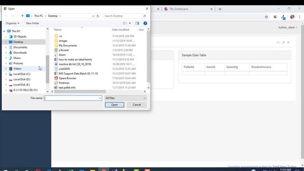The height and width of the screenshot is (171, 304).
Task: Open the Organize menu
Action: [12, 23]
